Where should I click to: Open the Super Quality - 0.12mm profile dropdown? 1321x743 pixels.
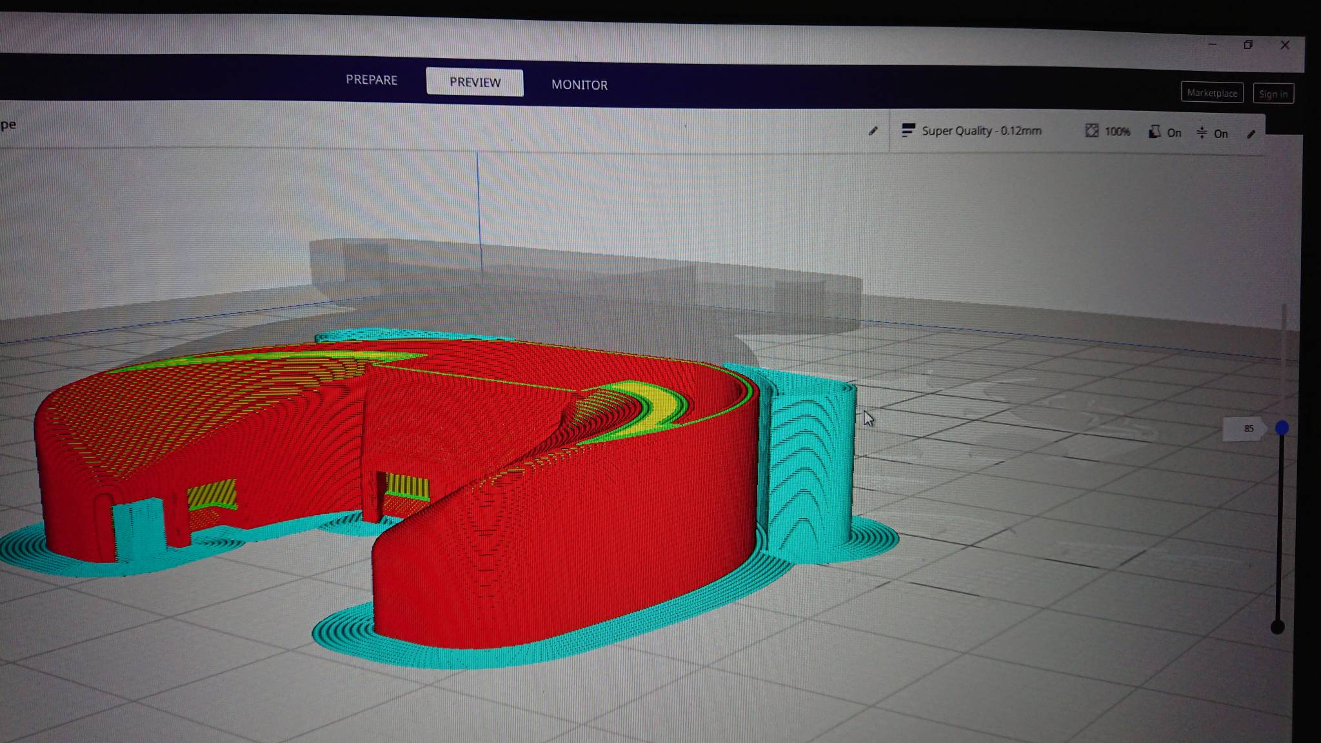coord(981,131)
